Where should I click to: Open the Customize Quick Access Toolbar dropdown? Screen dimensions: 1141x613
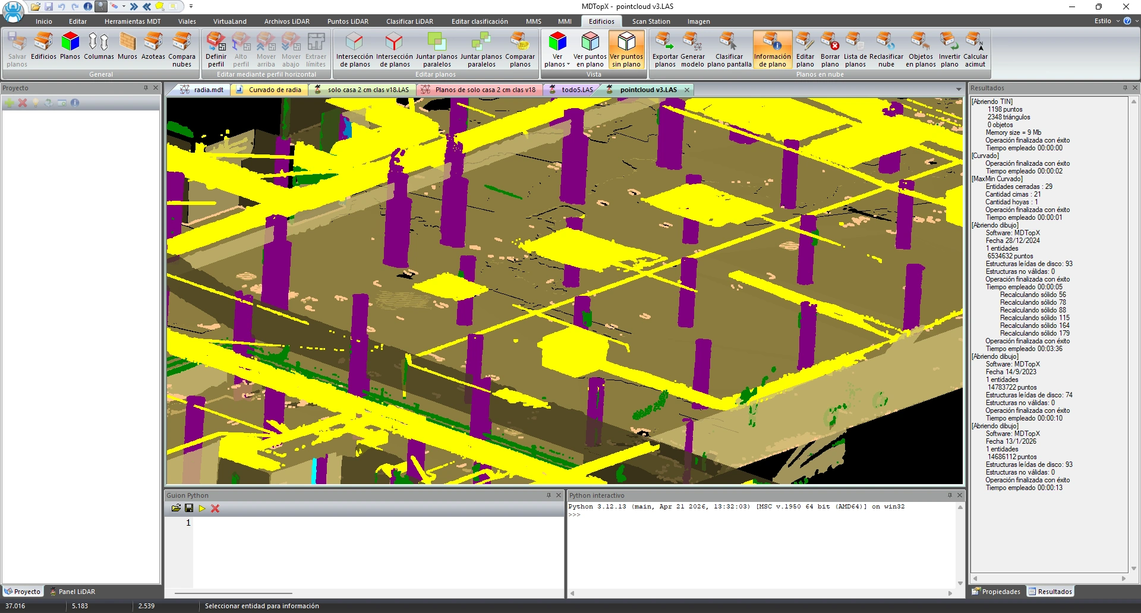point(191,7)
